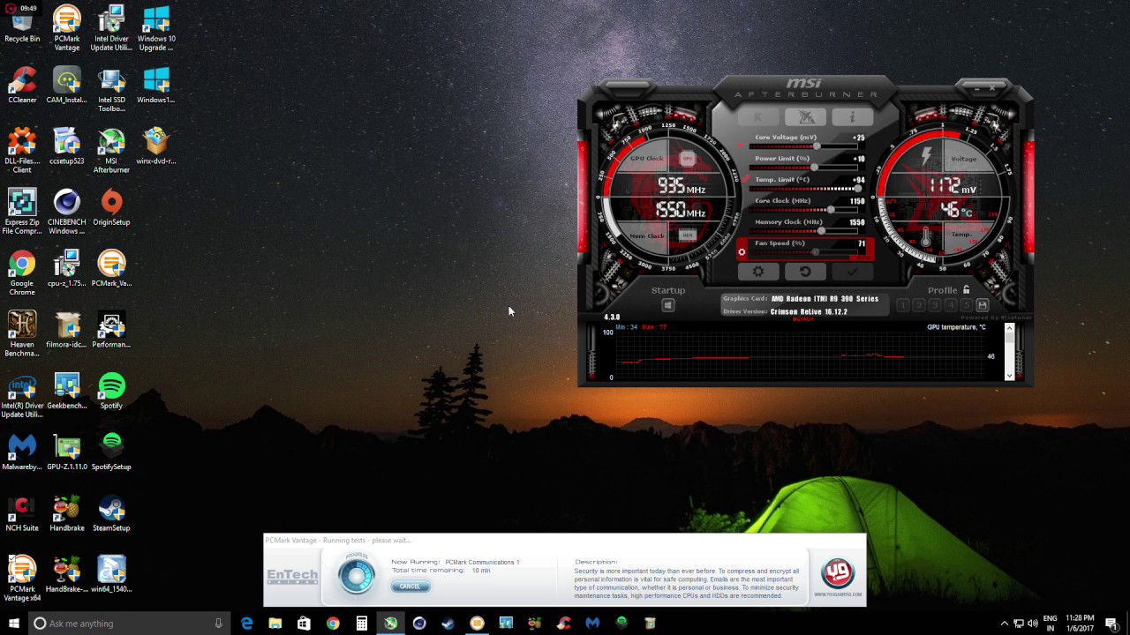This screenshot has height=635, width=1130.
Task: Select the Spotify desktop icon
Action: click(111, 392)
